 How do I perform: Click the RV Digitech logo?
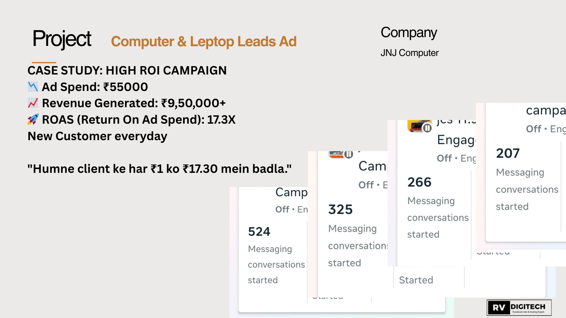(519, 308)
